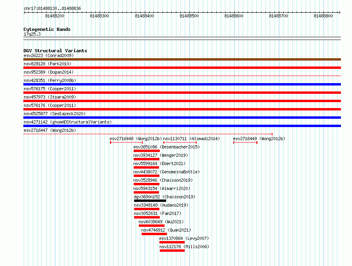Click the 81488600 ruler position

point(234,16)
